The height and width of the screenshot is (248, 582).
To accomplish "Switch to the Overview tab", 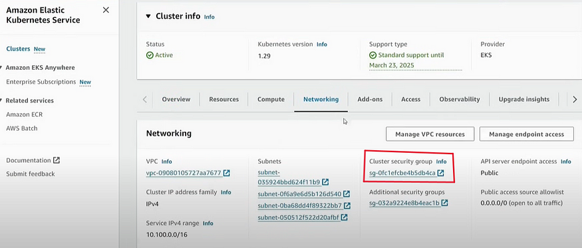I will coord(176,100).
